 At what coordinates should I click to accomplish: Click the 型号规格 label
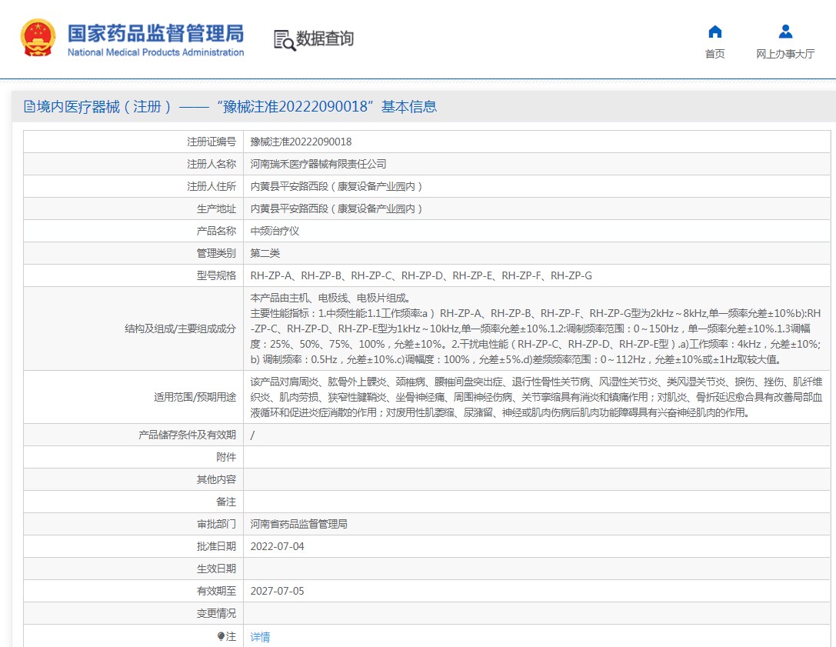(216, 275)
